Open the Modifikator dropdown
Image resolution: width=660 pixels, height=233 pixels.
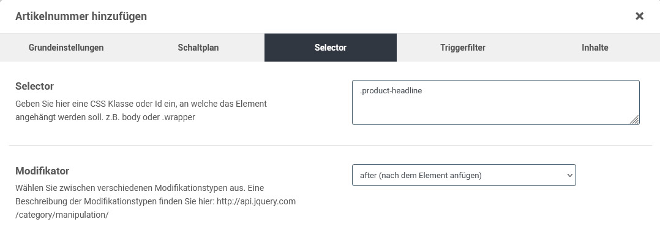tap(464, 175)
